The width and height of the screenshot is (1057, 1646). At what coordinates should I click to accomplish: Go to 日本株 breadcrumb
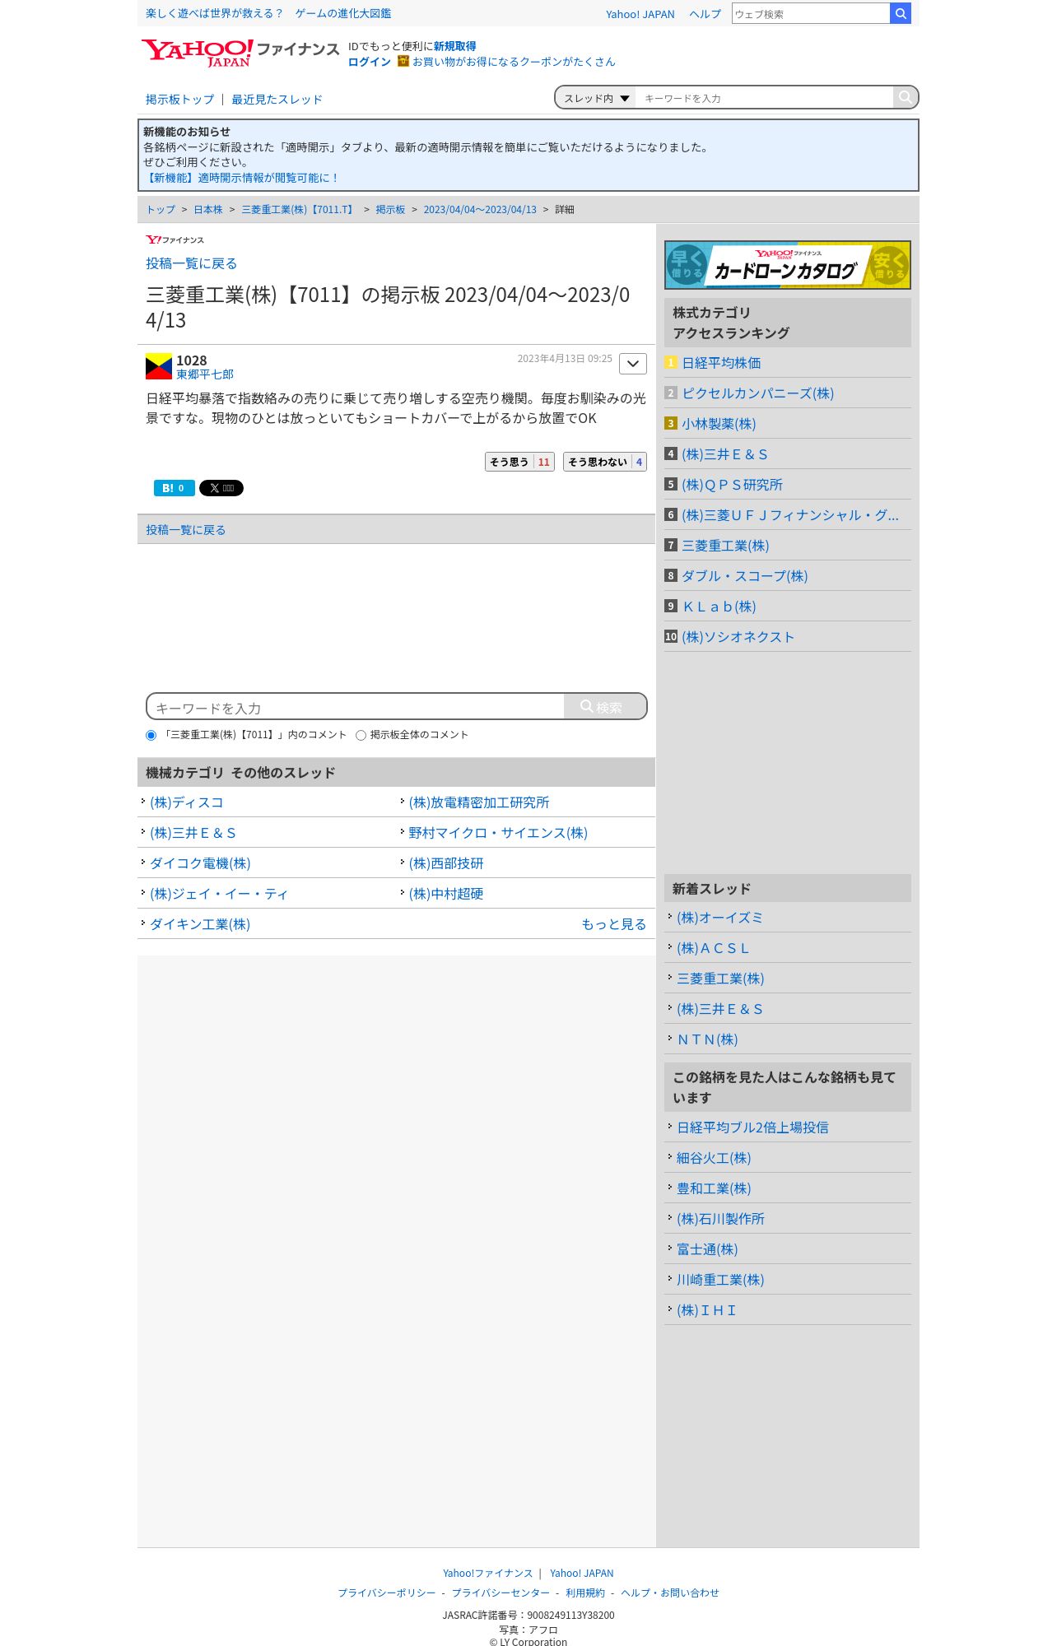point(207,210)
